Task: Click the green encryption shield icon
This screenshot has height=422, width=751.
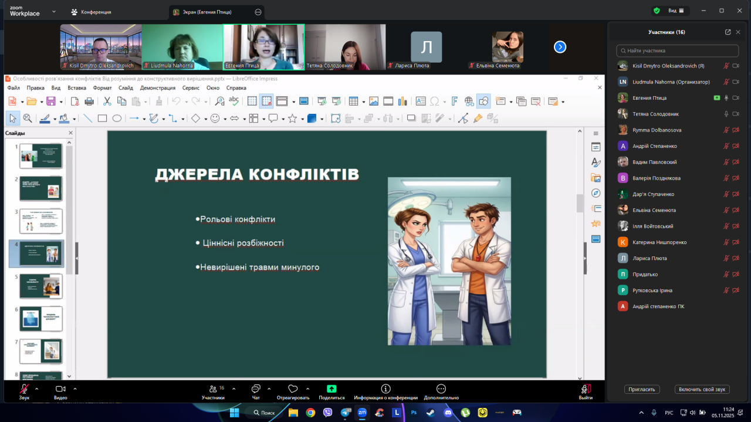Action: [x=657, y=11]
